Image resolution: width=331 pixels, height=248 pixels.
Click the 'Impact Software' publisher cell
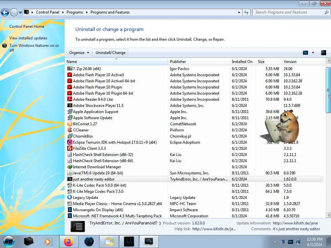[184, 210]
